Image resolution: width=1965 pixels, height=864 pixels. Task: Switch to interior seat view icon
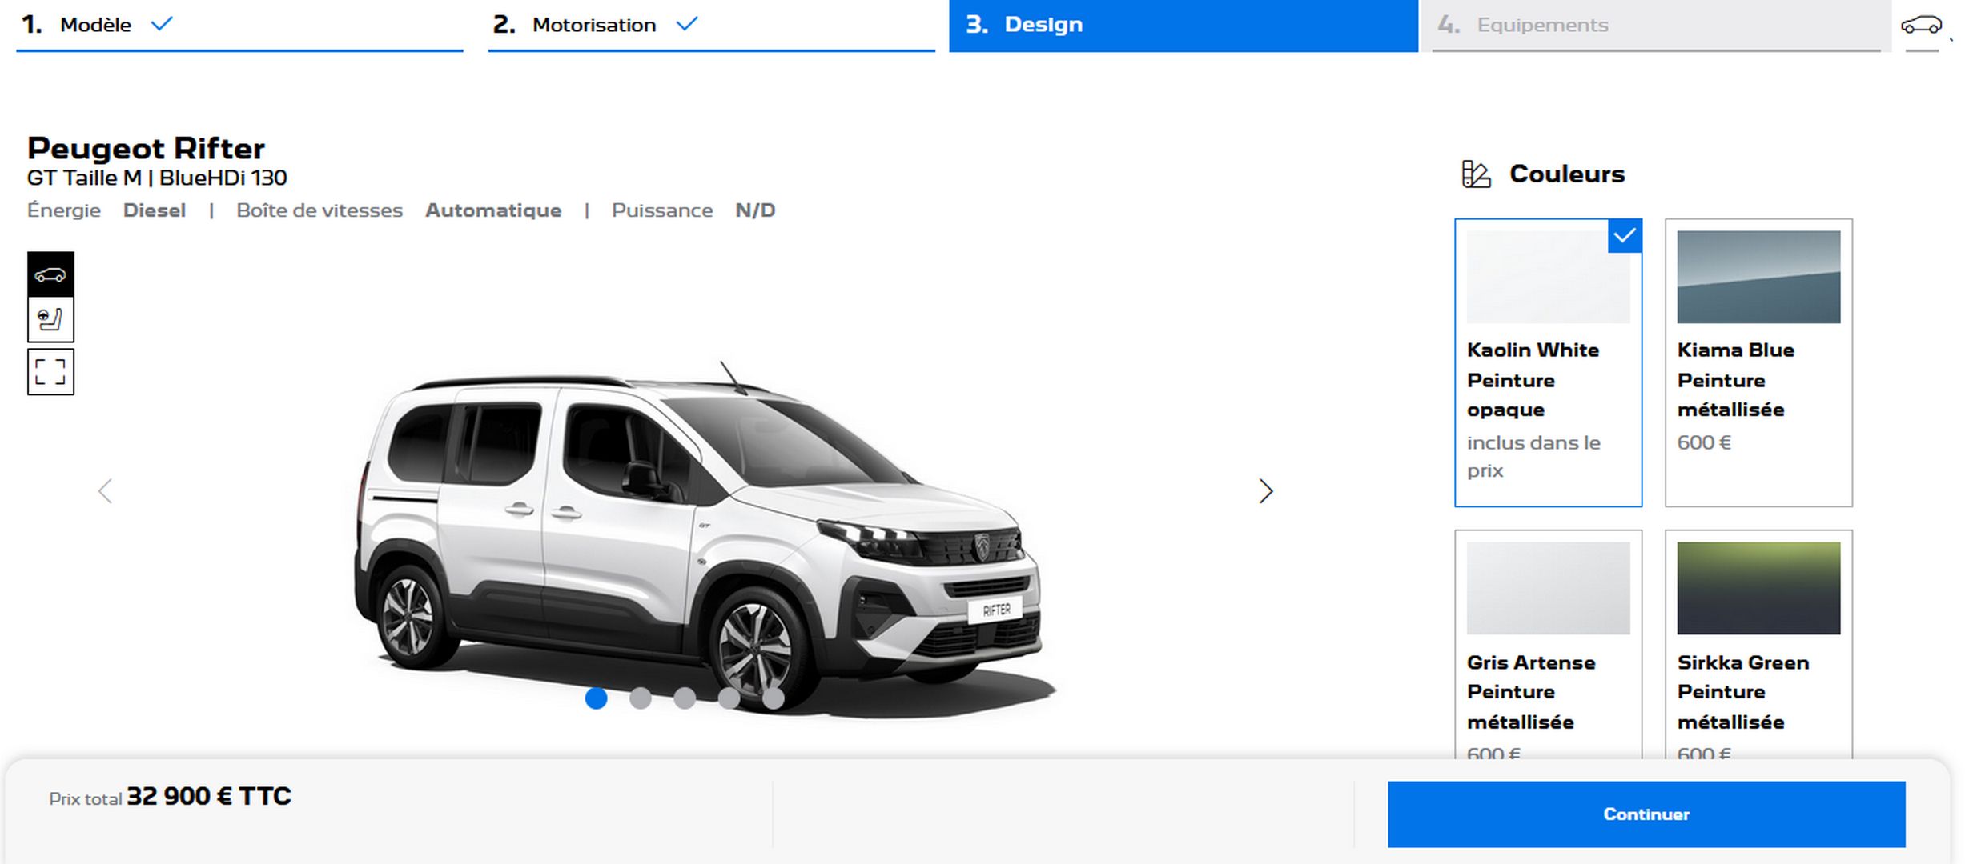tap(50, 320)
